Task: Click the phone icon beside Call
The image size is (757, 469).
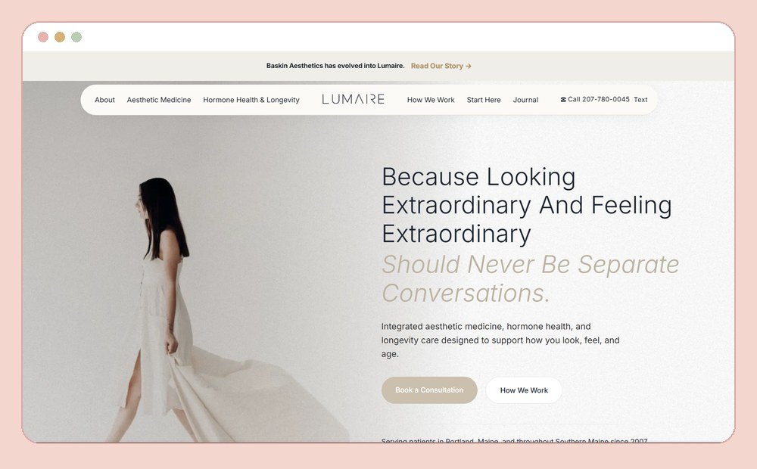Action: pos(563,99)
